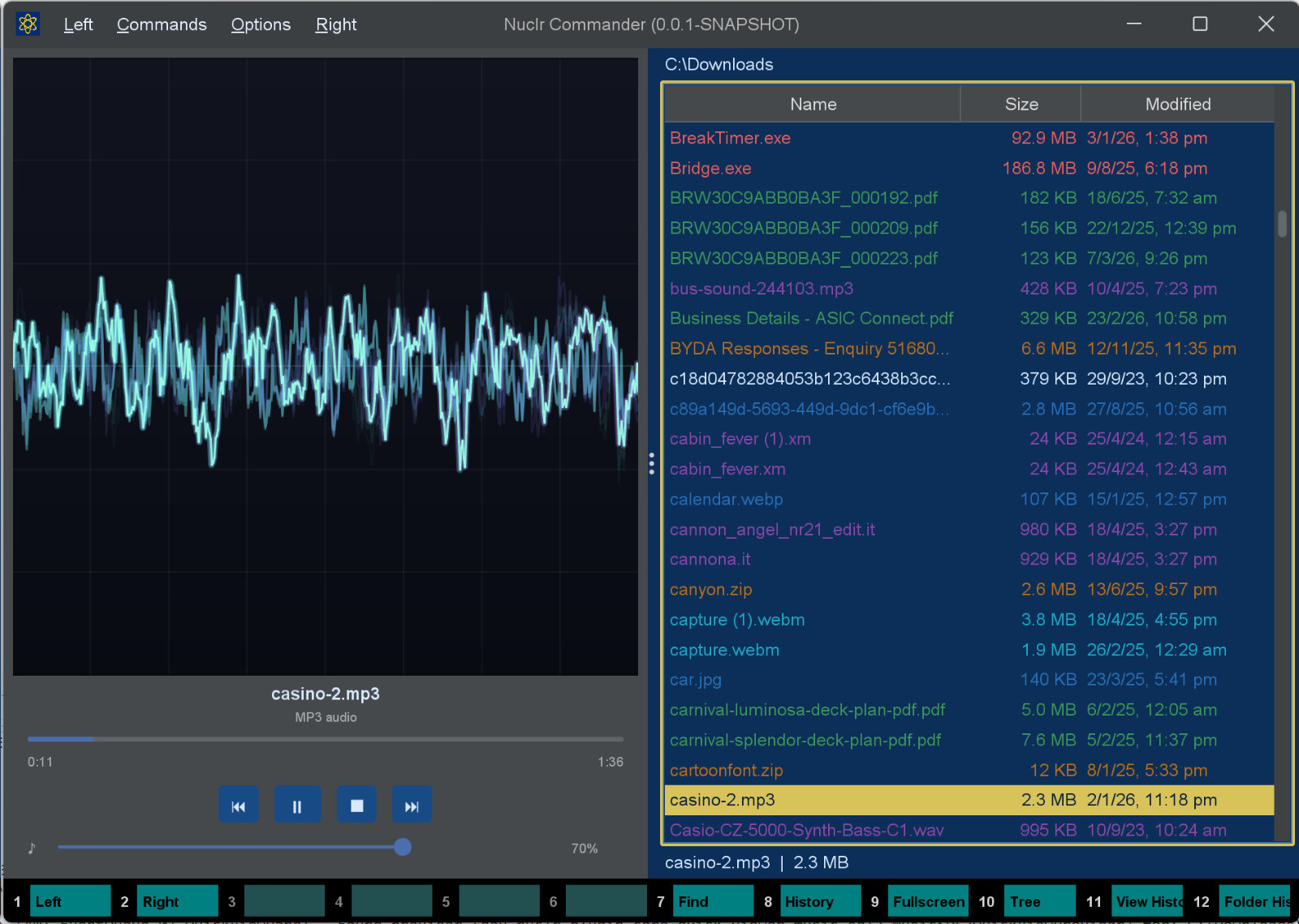
Task: Click the highlighted casino-2.mp3 row
Action: point(969,800)
